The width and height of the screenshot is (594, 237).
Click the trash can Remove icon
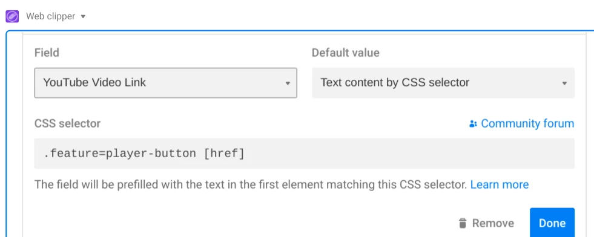[x=463, y=223]
